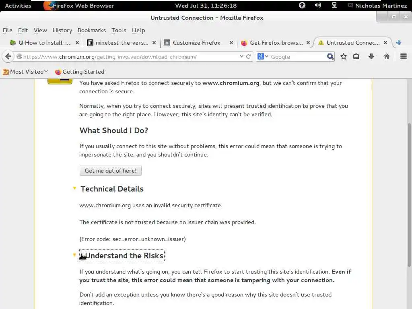Open the Most Visited bookmarks dropdown
The width and height of the screenshot is (412, 309).
click(x=25, y=72)
